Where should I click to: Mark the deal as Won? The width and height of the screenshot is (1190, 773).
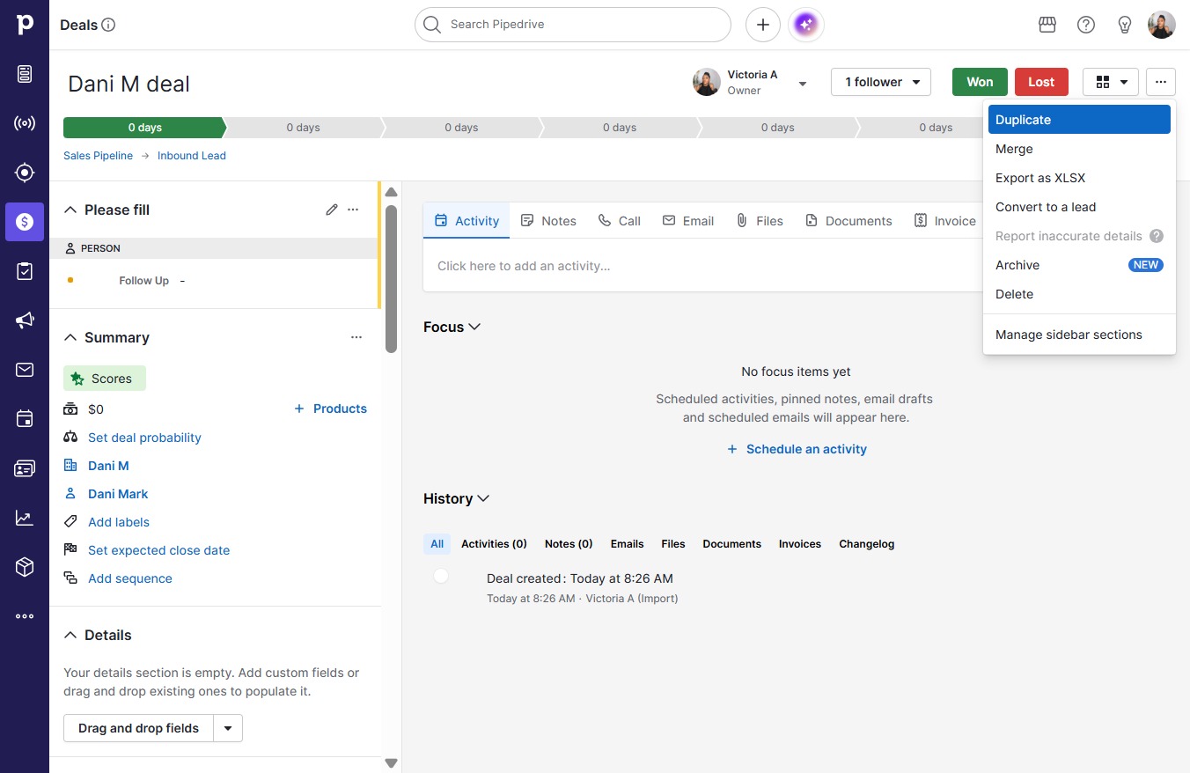tap(980, 82)
